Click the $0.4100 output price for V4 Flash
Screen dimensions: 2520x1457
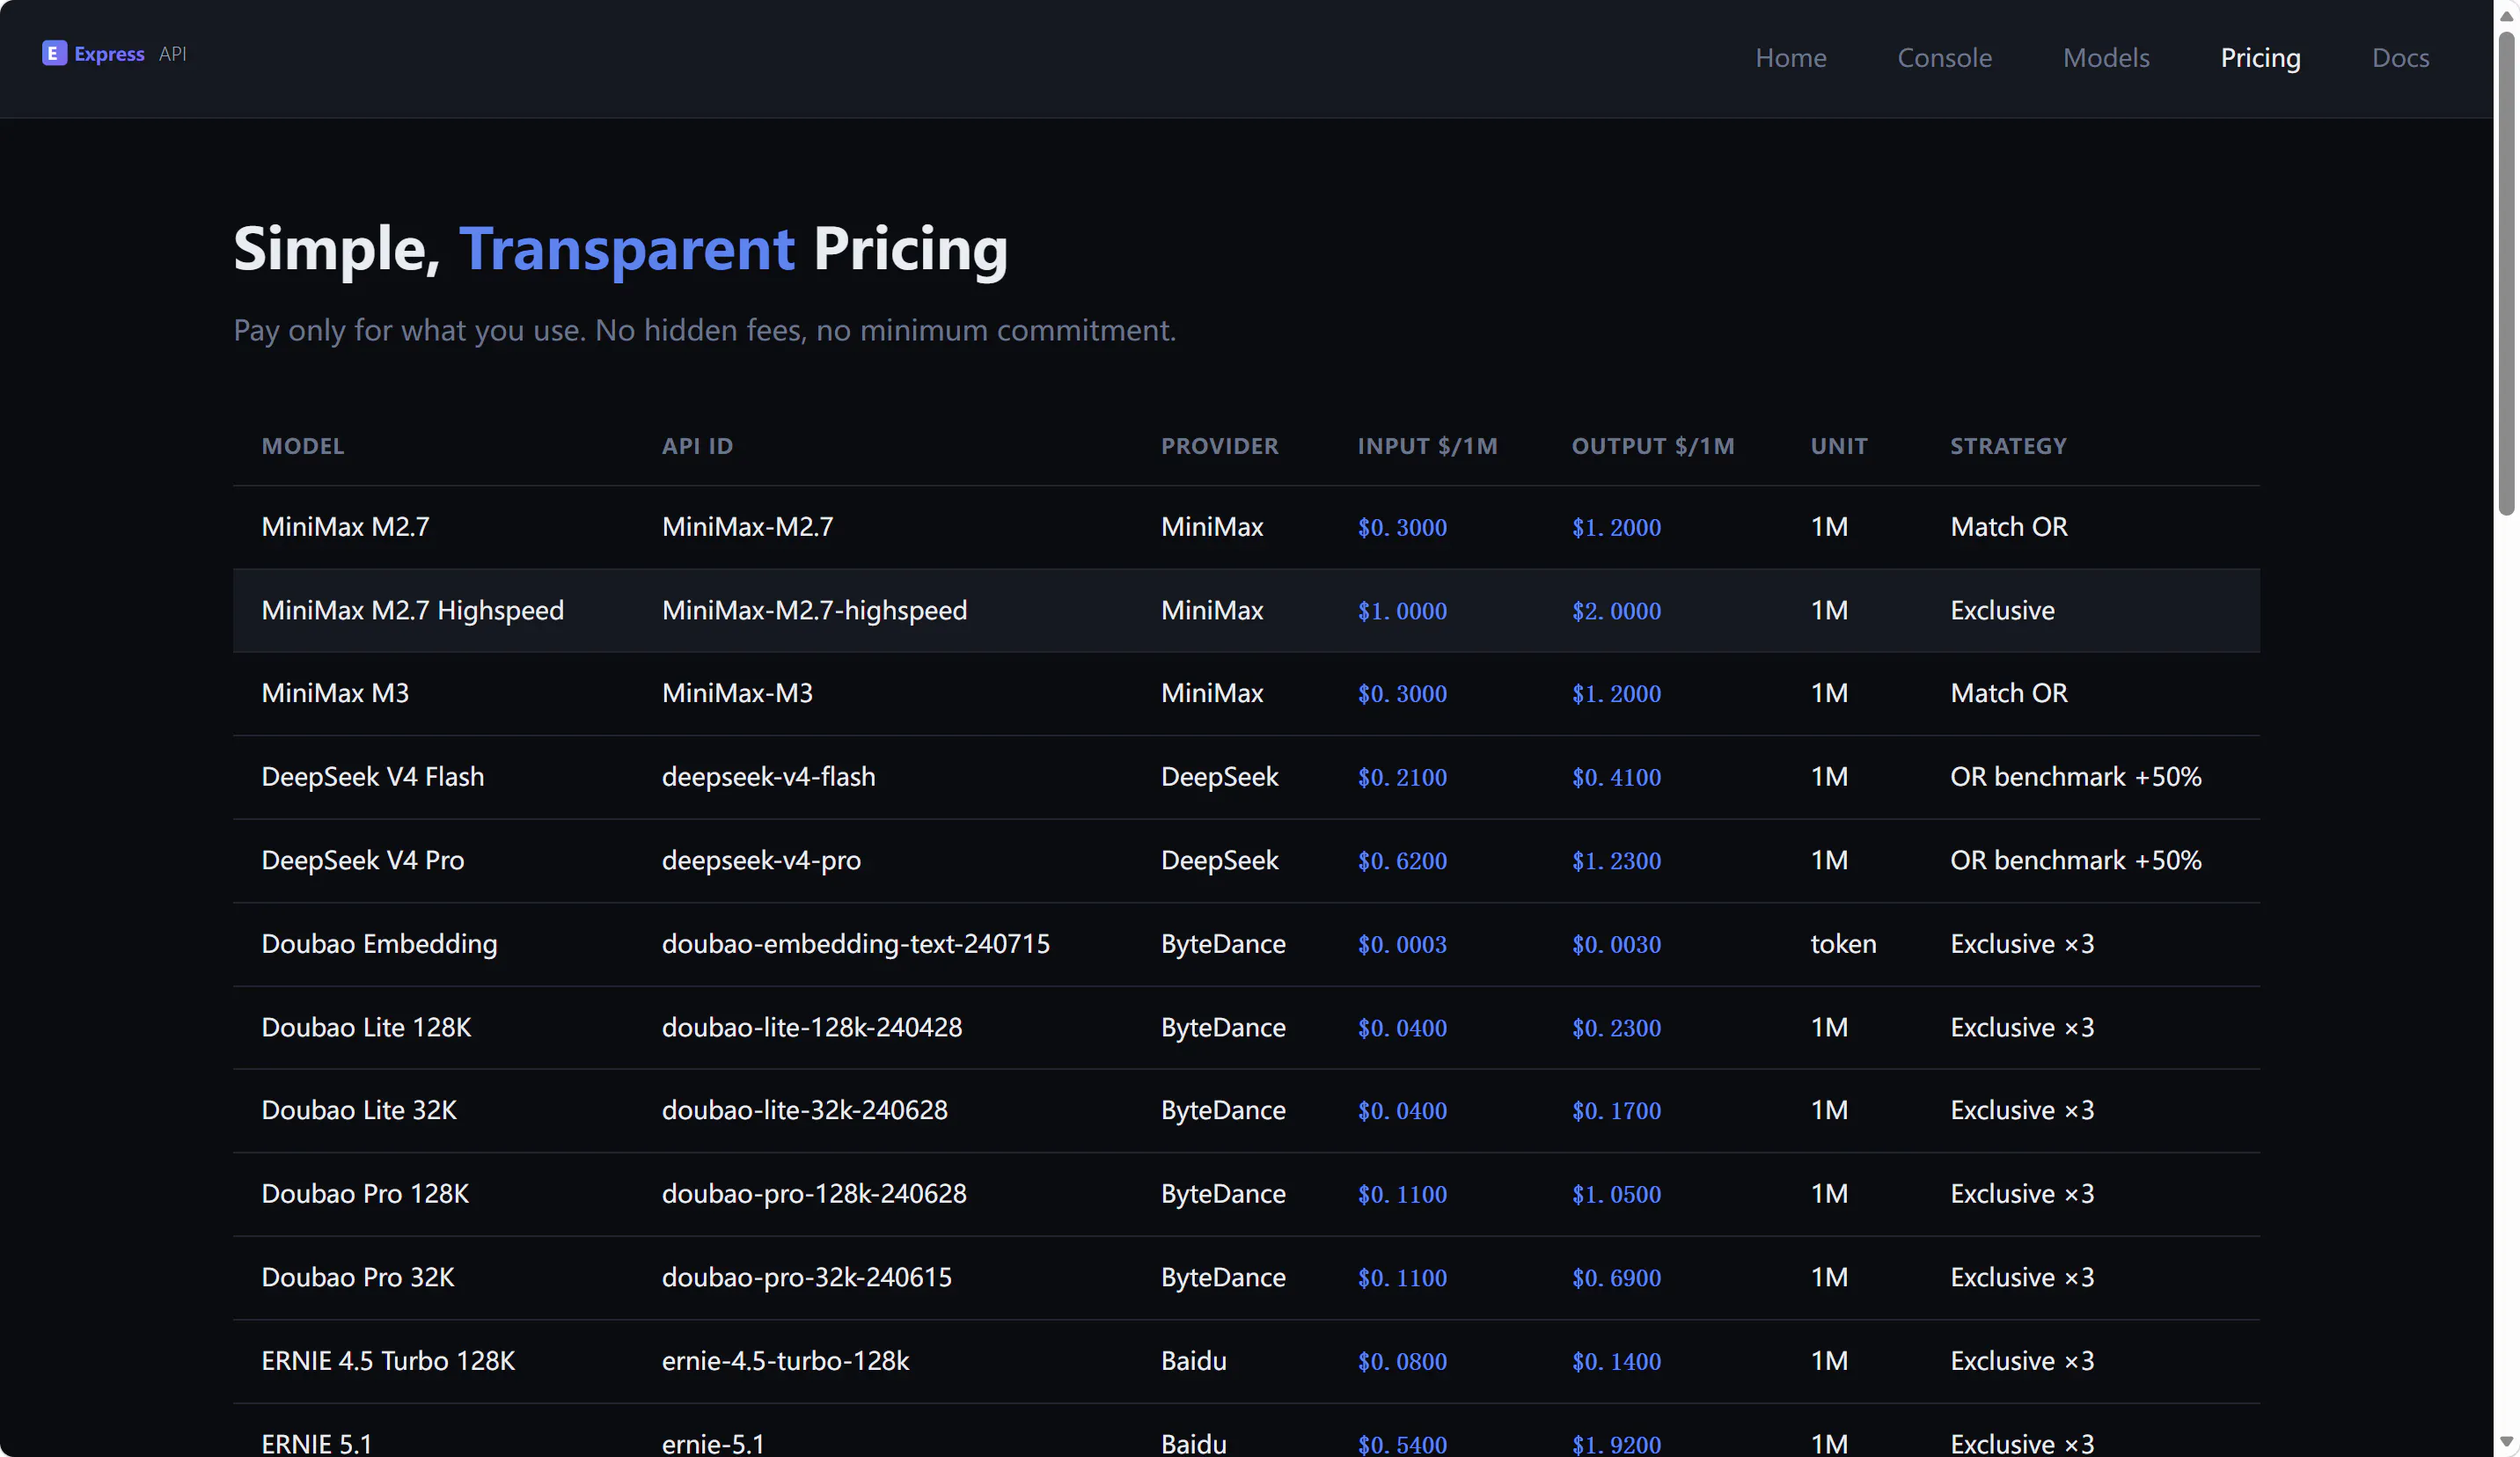1616,778
